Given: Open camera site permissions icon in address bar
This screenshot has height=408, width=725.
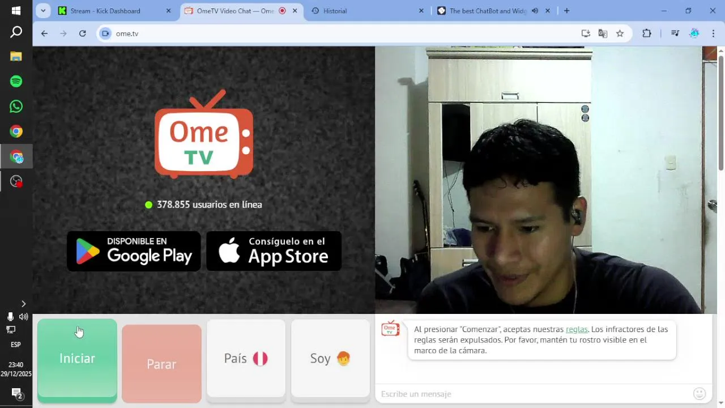Looking at the screenshot, I should 105,33.
